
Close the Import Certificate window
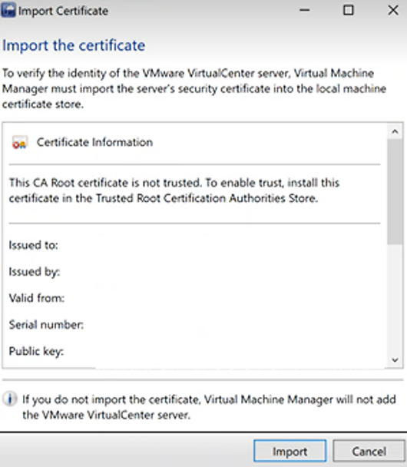tap(393, 11)
